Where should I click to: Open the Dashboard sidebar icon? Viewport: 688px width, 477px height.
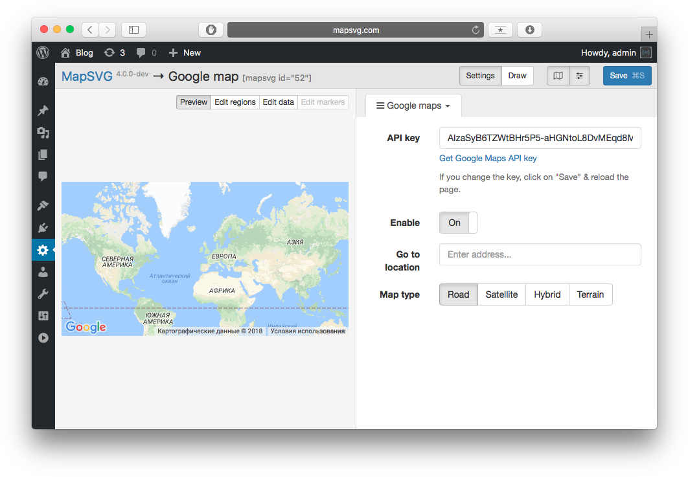coord(43,82)
